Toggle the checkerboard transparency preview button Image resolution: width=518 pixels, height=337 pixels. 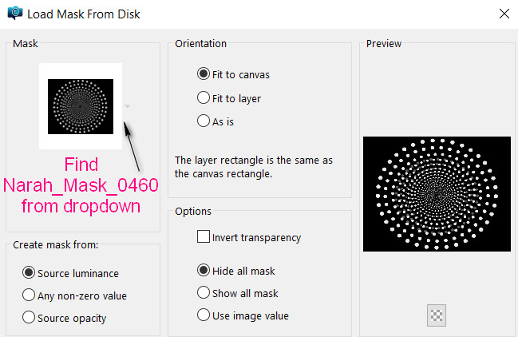pos(437,314)
